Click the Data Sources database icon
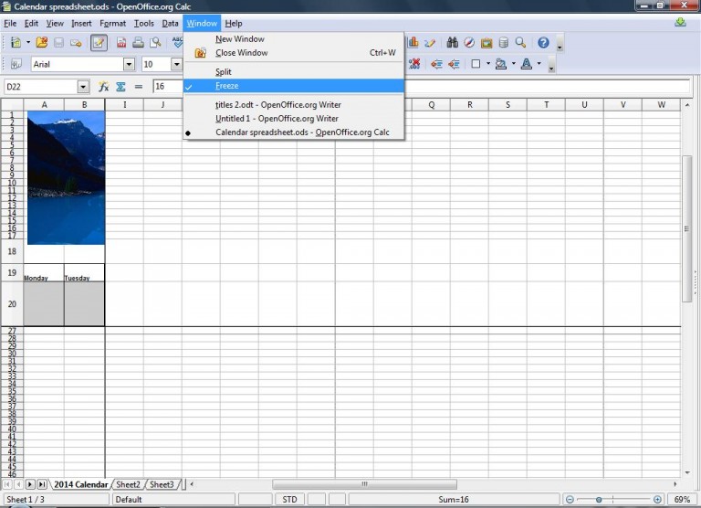 [x=504, y=43]
